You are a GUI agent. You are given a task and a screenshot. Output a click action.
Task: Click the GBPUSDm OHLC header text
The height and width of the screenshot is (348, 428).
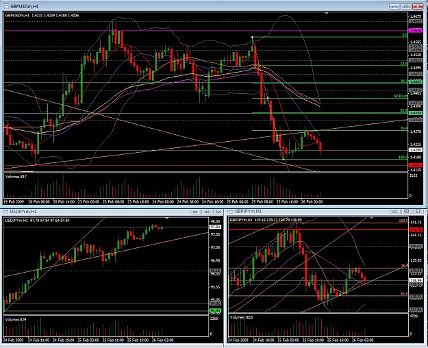tap(42, 15)
